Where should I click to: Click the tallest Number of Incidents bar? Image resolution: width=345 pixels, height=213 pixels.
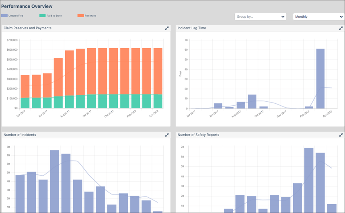(54, 181)
